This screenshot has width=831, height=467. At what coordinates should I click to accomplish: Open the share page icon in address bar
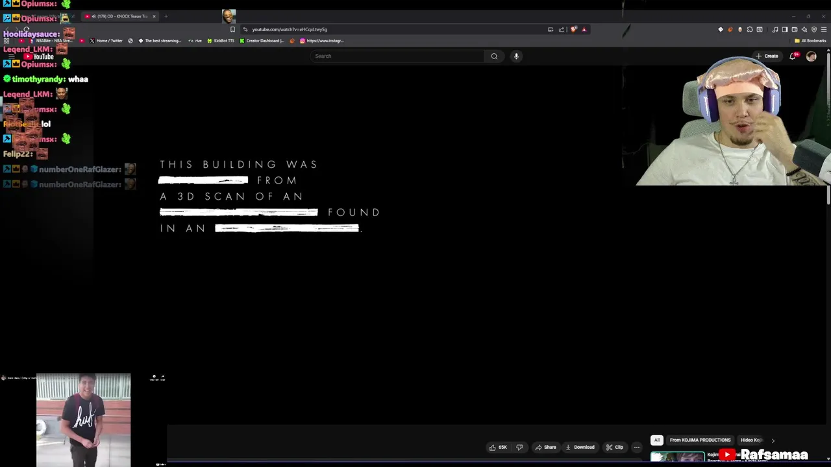point(562,29)
